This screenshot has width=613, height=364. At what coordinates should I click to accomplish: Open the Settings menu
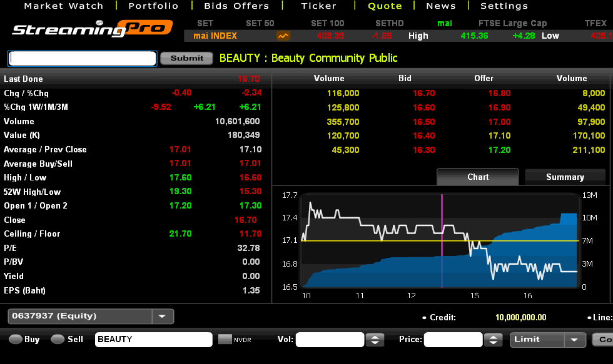[504, 6]
